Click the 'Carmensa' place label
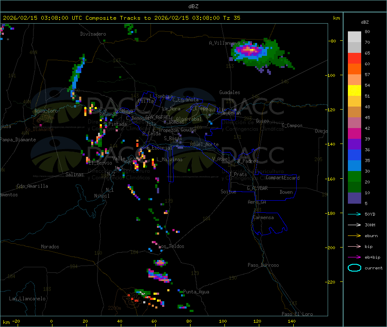Viewport: 387px width, 327px height. [x=263, y=217]
